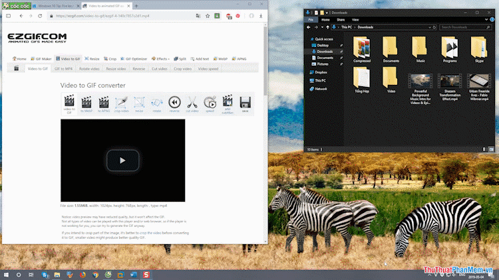Open the View tab in Explorer

coord(355,20)
